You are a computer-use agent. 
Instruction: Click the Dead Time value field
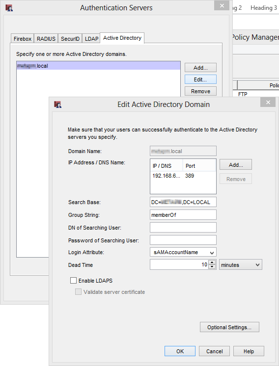pos(179,264)
